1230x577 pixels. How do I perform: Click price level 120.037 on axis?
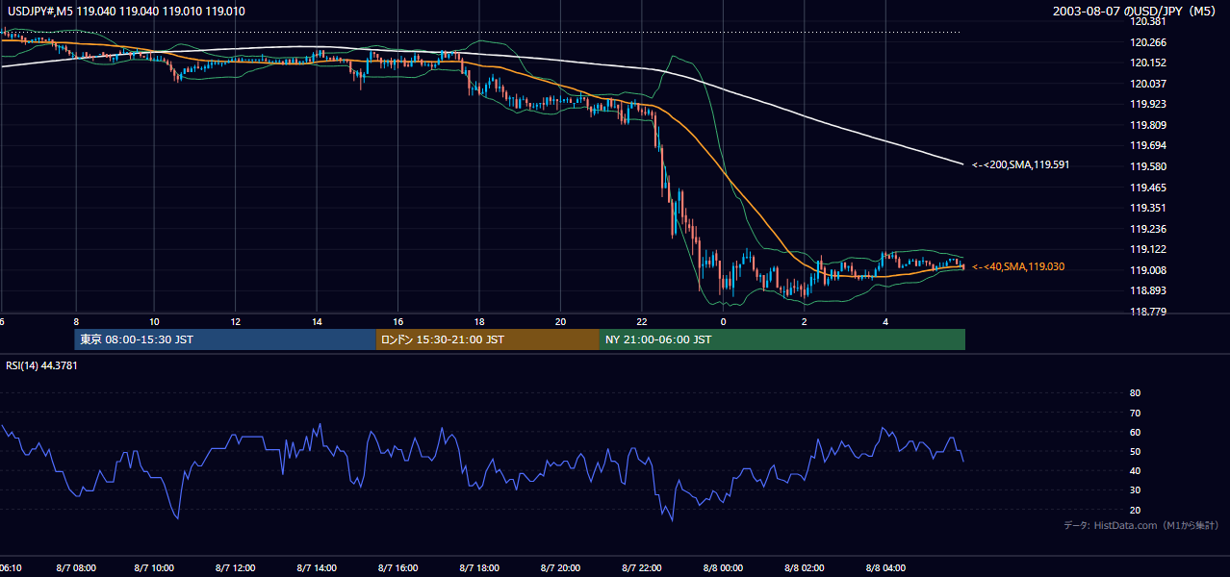click(x=1148, y=84)
